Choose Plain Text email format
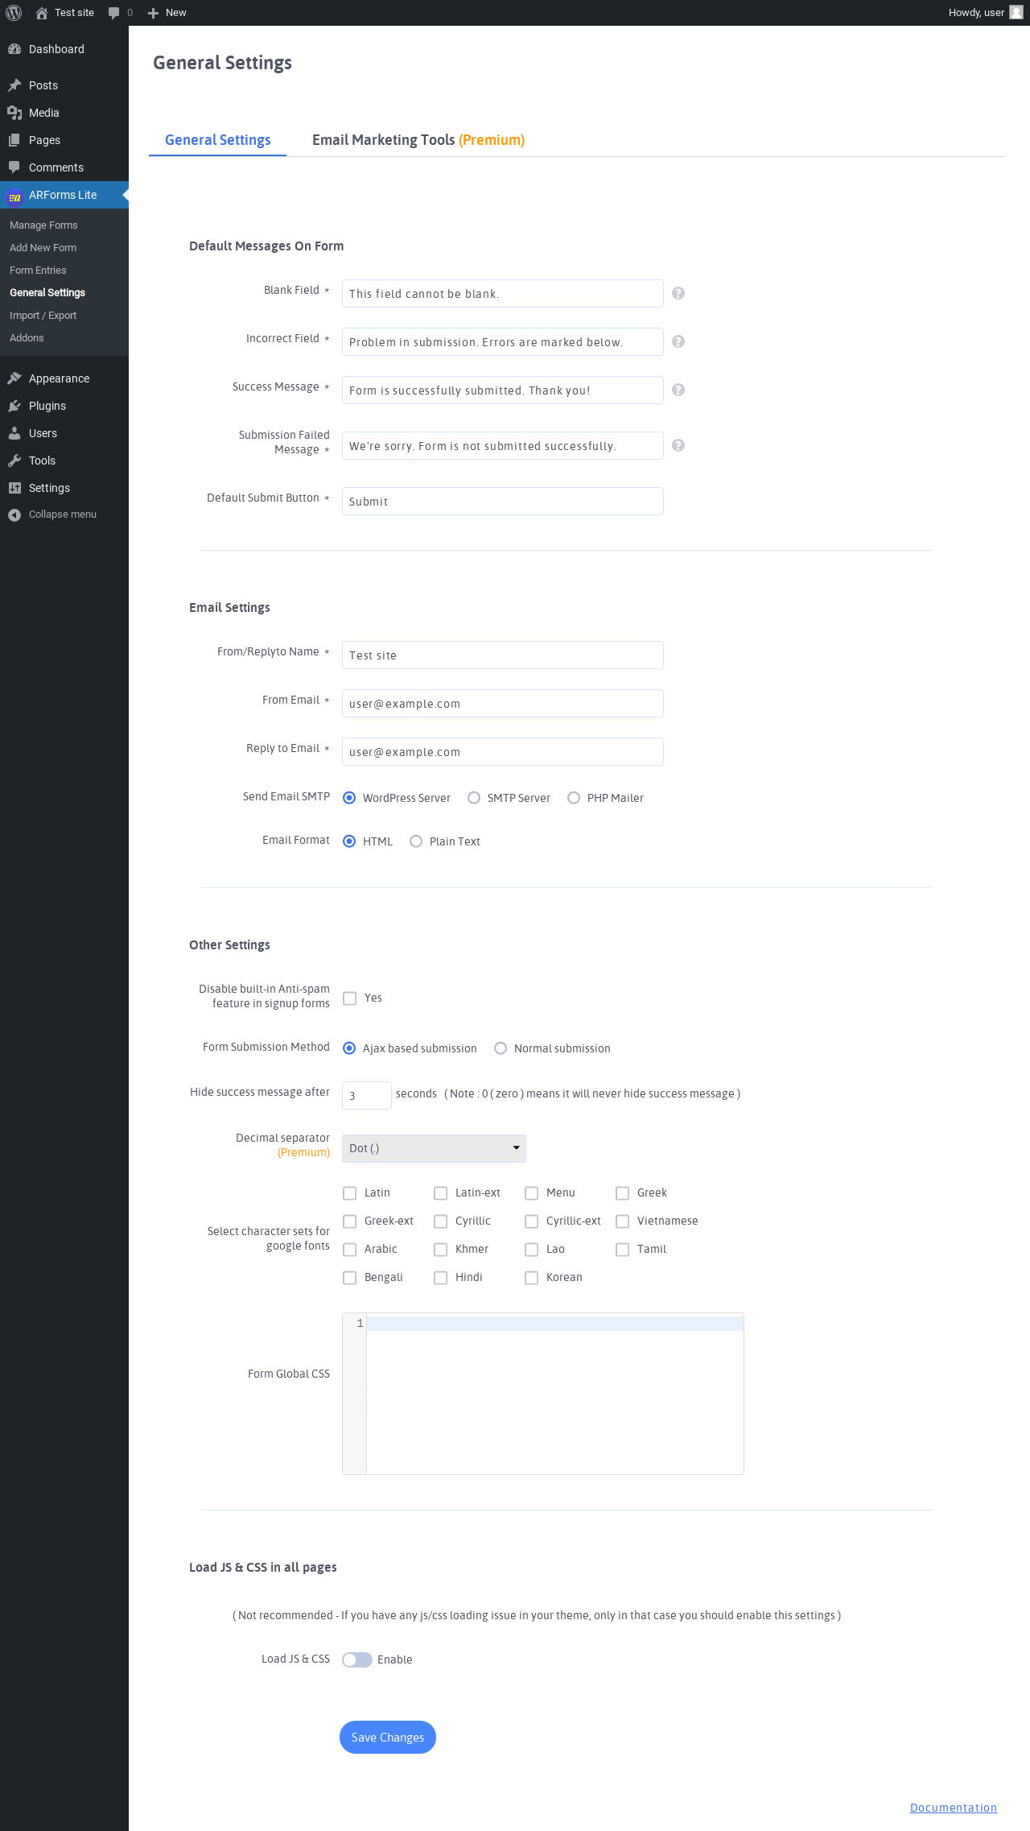The height and width of the screenshot is (1831, 1030). coord(416,841)
